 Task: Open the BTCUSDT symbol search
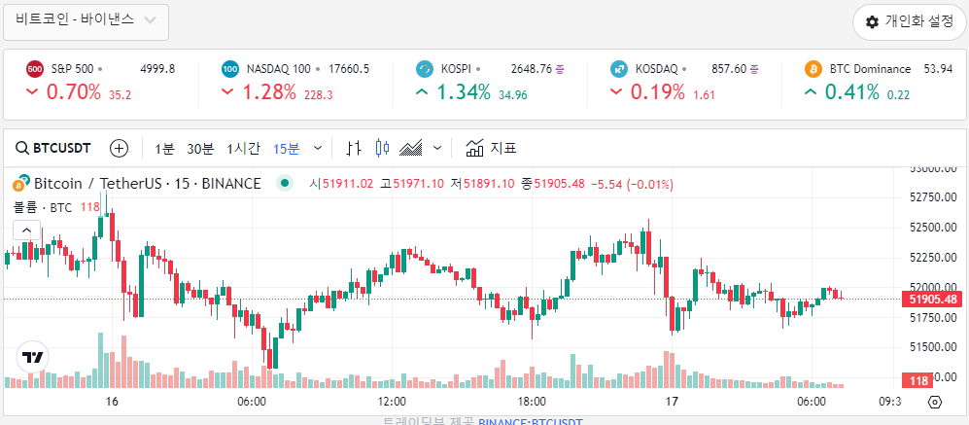point(53,149)
